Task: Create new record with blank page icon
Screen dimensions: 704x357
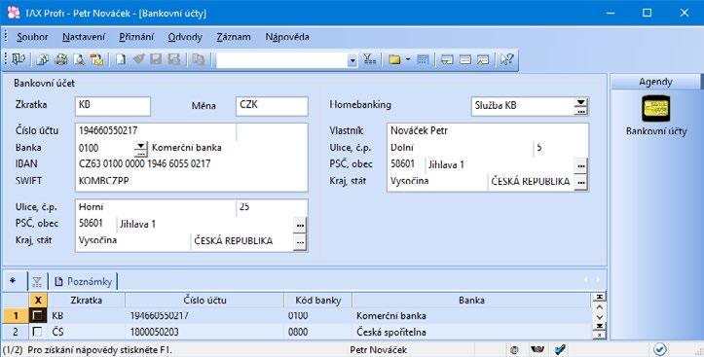Action: click(x=121, y=59)
